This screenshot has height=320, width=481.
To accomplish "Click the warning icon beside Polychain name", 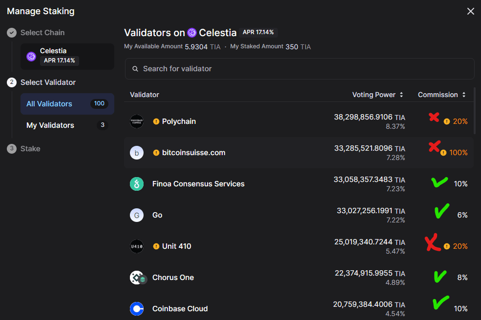I will 156,121.
